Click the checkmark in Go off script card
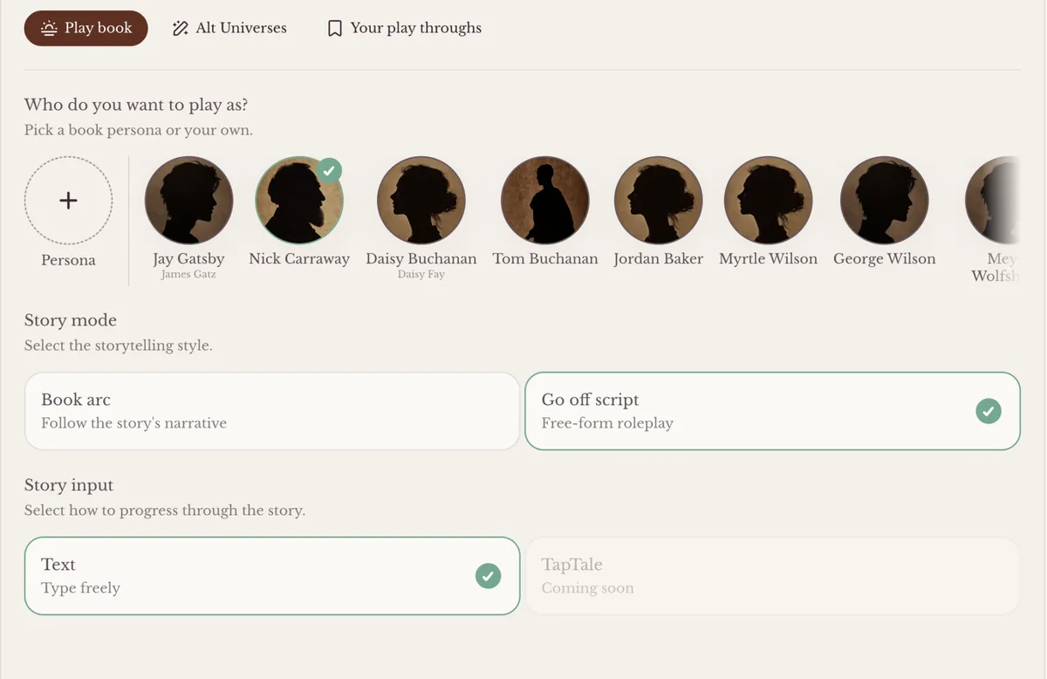The image size is (1047, 679). [988, 411]
